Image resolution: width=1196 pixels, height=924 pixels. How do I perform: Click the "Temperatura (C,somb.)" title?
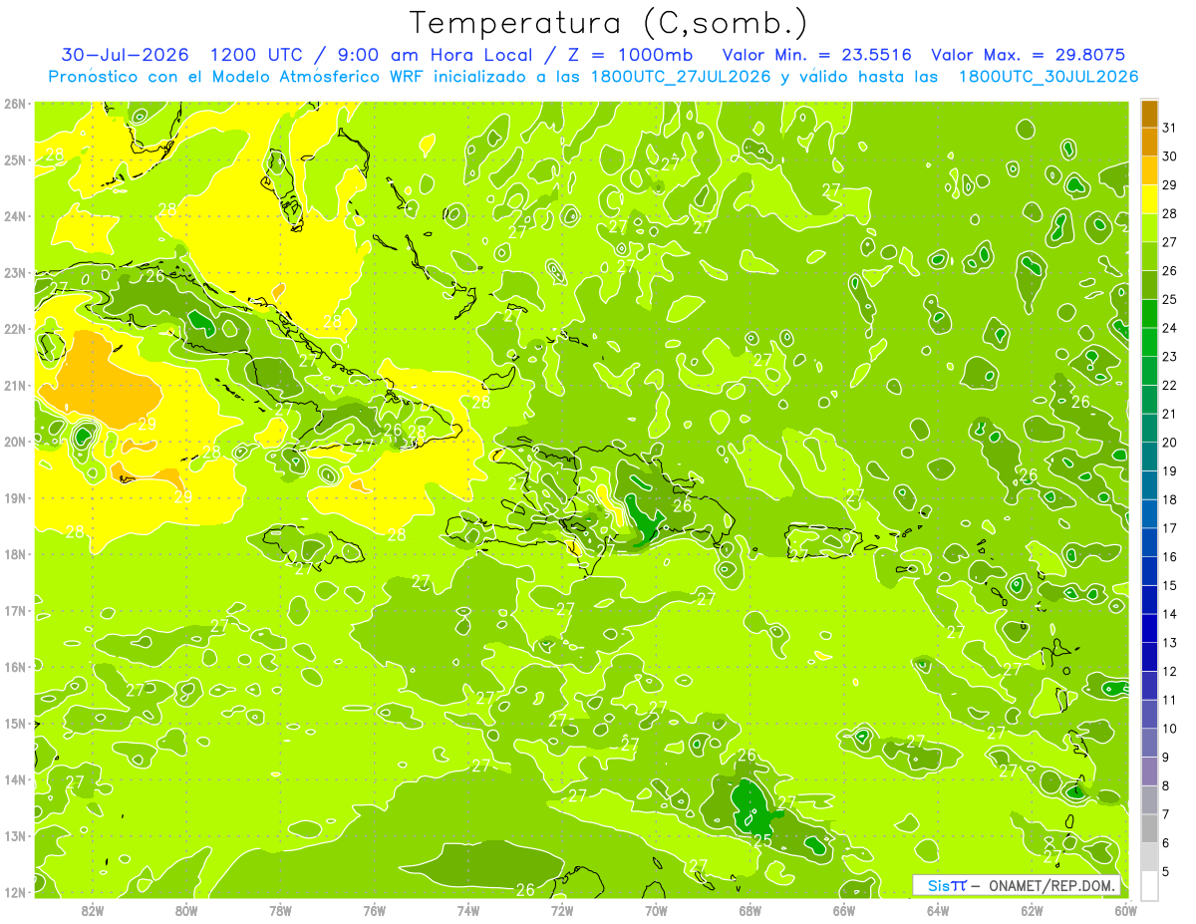pyautogui.click(x=609, y=23)
